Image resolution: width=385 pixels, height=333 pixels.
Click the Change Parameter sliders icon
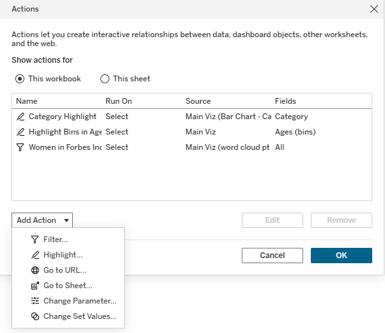point(35,301)
